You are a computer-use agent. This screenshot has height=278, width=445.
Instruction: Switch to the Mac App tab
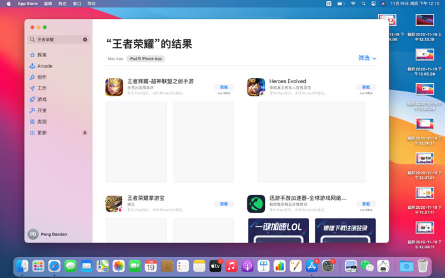115,58
